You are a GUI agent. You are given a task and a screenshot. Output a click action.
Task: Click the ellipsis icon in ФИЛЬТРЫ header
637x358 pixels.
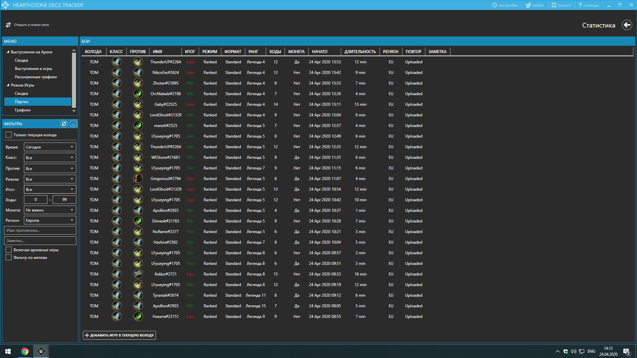pos(73,124)
